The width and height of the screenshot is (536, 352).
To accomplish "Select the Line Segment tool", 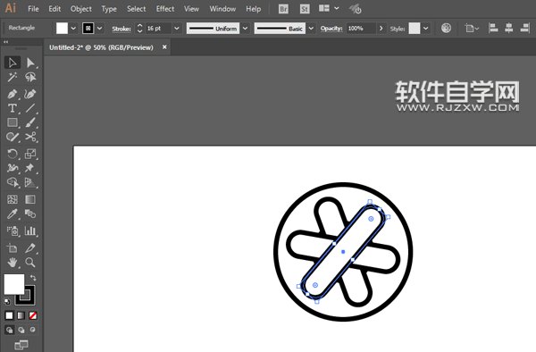I will (30, 108).
